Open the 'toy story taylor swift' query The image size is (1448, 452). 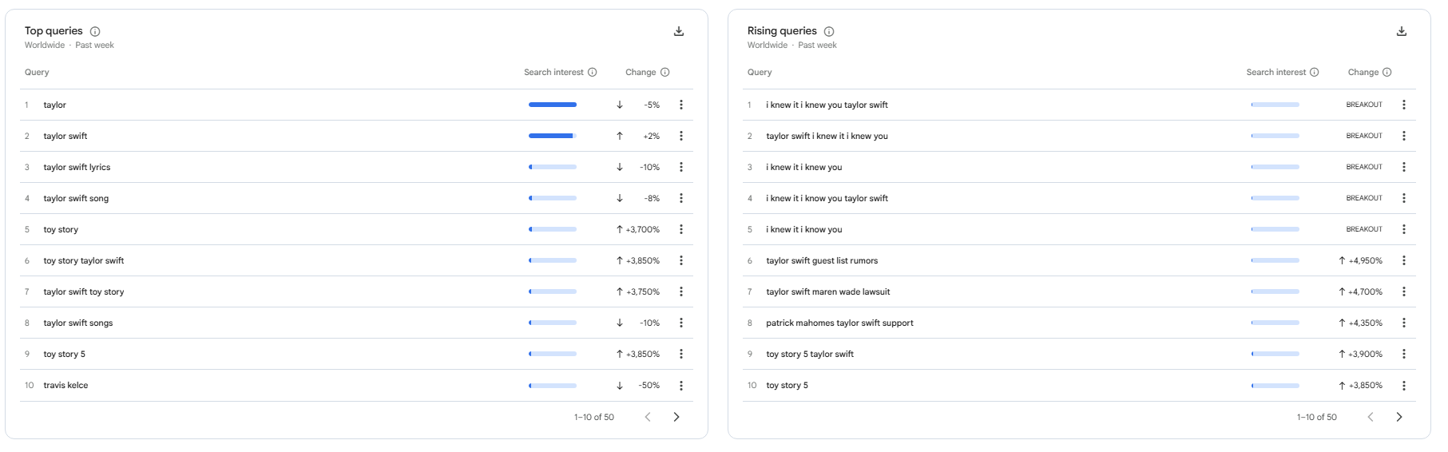84,260
